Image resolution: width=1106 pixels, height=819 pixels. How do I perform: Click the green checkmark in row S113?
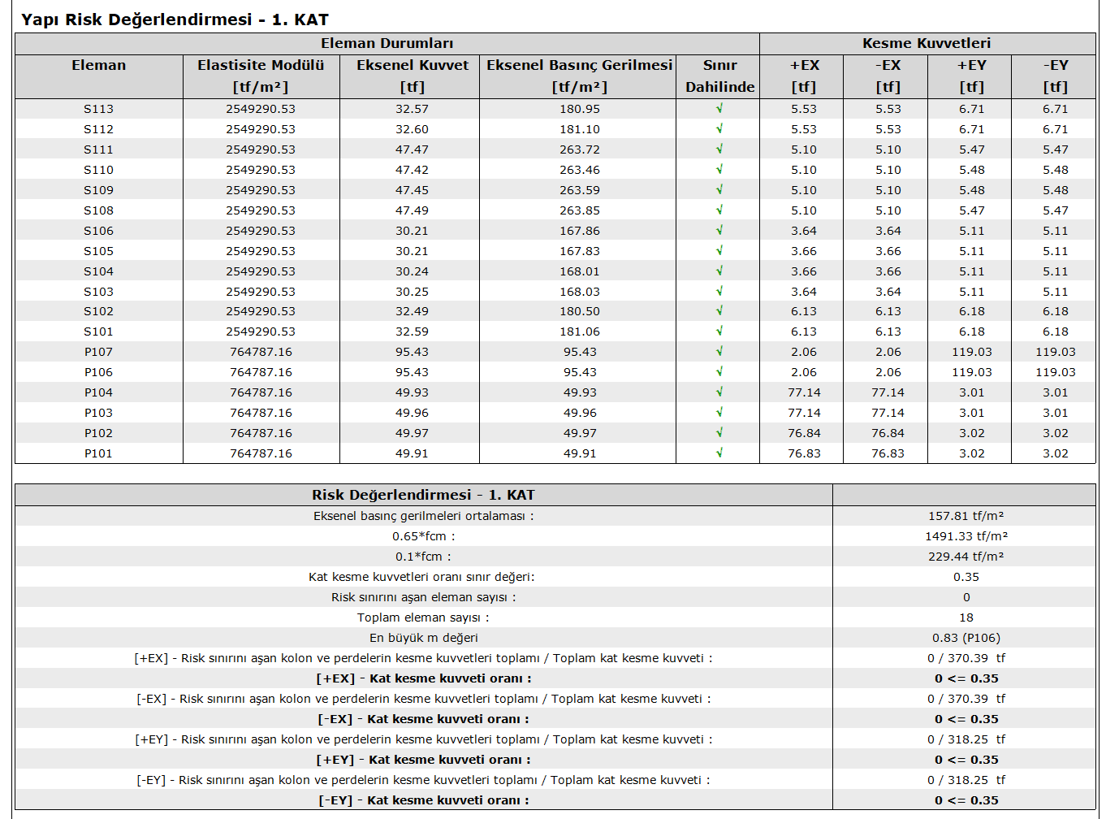pos(719,109)
